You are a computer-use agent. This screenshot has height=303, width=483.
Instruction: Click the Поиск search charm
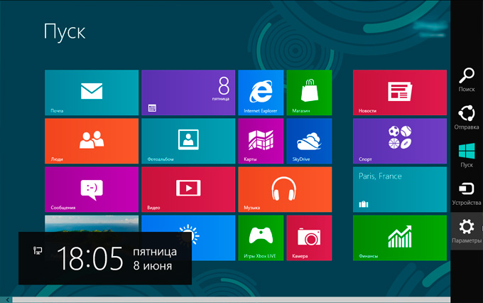(x=467, y=80)
